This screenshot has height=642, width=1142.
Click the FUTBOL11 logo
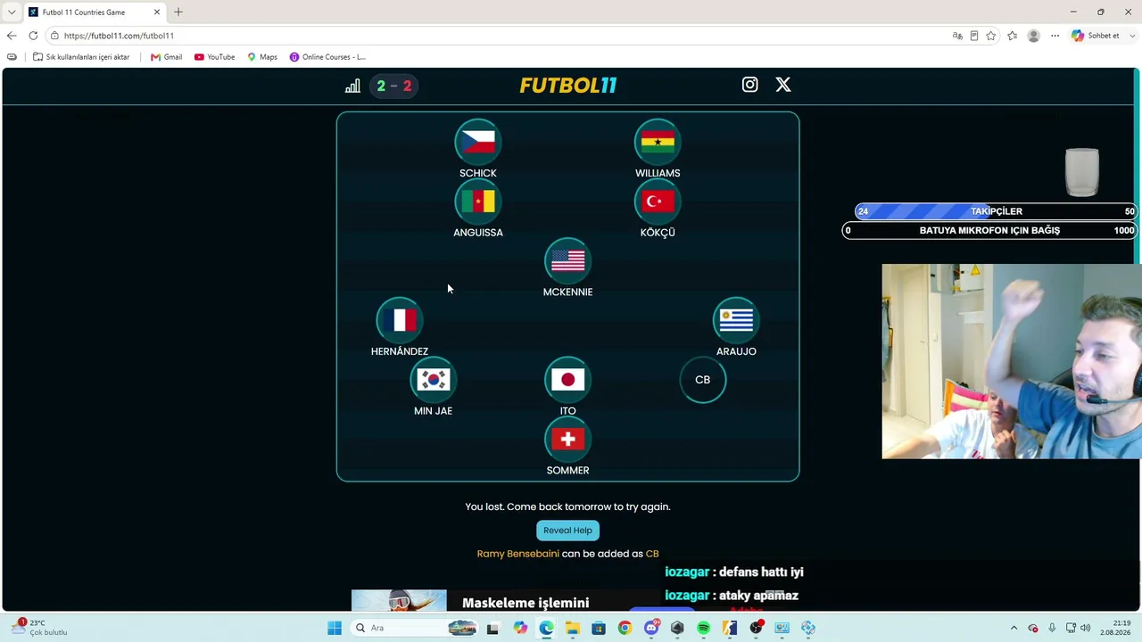pos(568,86)
